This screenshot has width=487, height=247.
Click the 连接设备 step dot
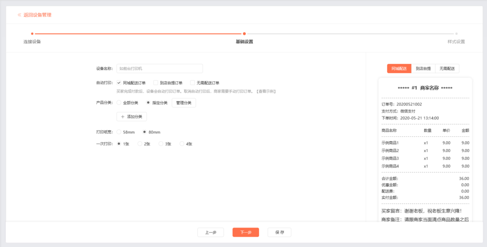coord(32,34)
